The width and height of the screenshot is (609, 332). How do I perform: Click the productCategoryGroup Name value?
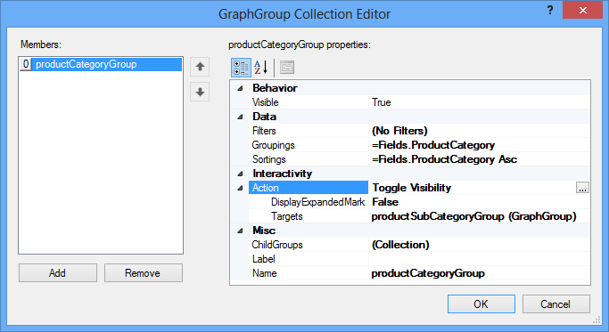point(428,273)
